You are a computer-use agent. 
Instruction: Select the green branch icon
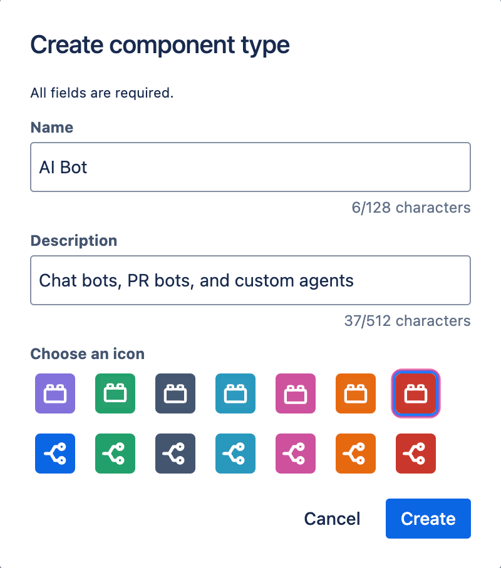(x=115, y=454)
